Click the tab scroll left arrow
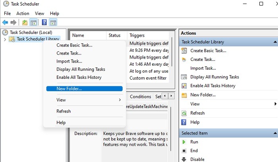Screen dimensions: 278x162 (165, 96)
